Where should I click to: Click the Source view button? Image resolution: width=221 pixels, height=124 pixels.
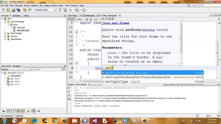pos(71,19)
